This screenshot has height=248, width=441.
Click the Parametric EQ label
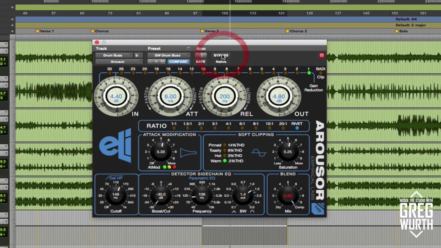click(202, 178)
